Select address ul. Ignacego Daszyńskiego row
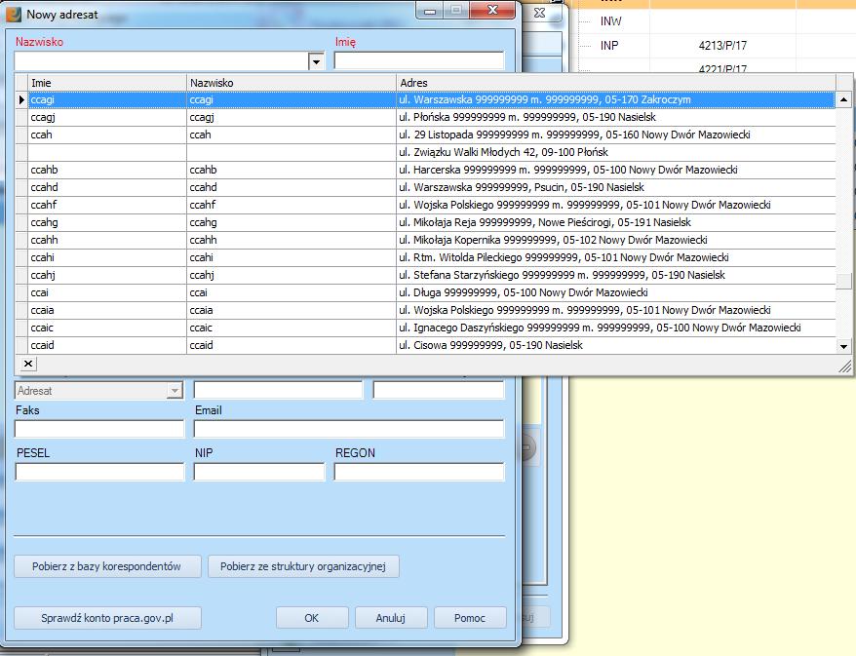This screenshot has height=656, width=856. [x=426, y=328]
